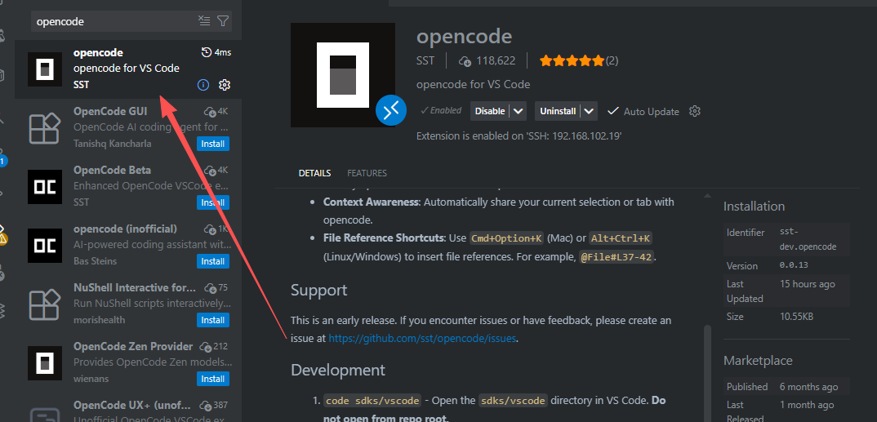This screenshot has height=422, width=877.
Task: Click the Development section heading
Action: [x=338, y=370]
